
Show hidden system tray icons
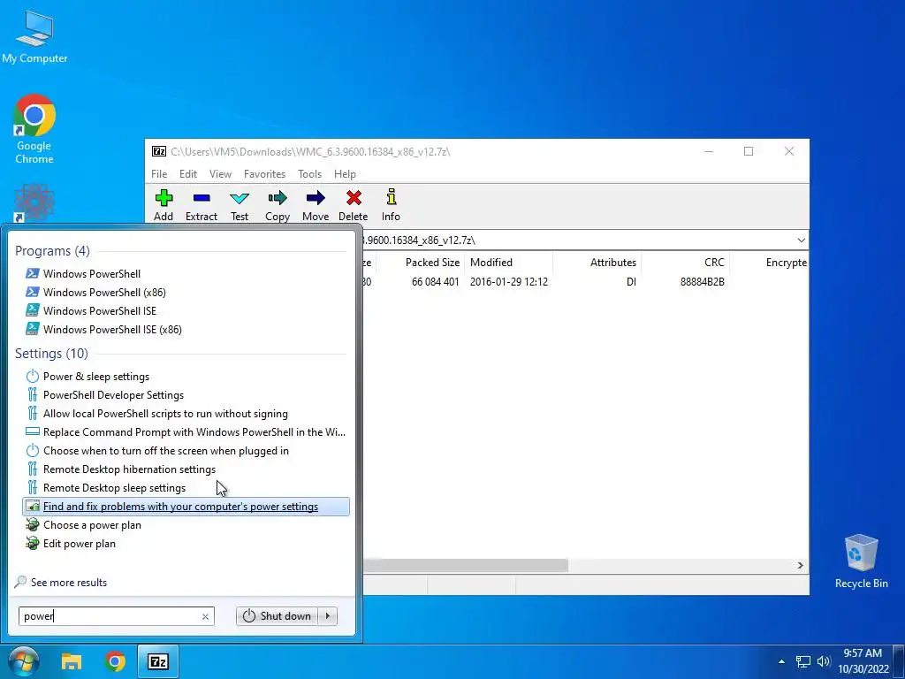click(781, 661)
